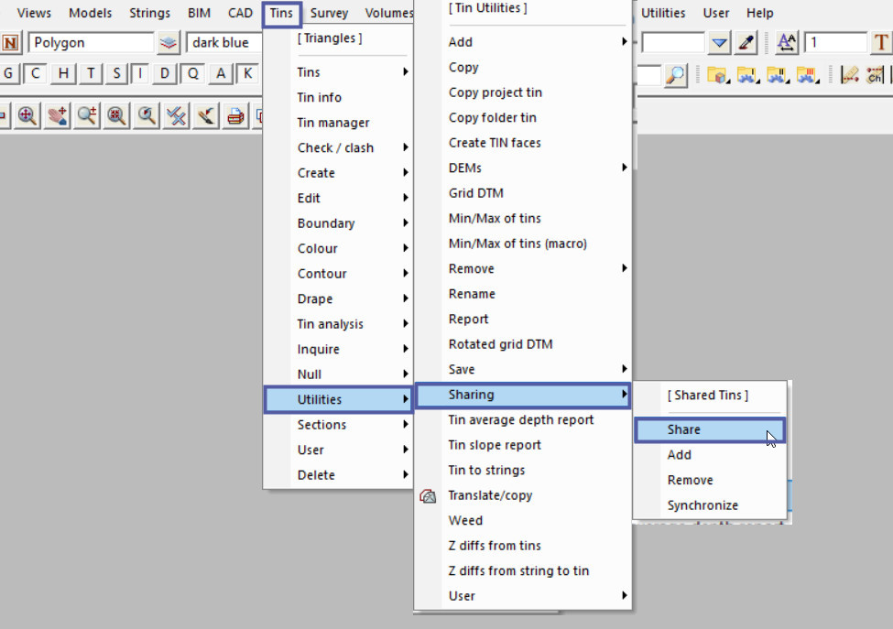893x629 pixels.
Task: Open the blue triangle dropdown arrow
Action: coord(720,43)
